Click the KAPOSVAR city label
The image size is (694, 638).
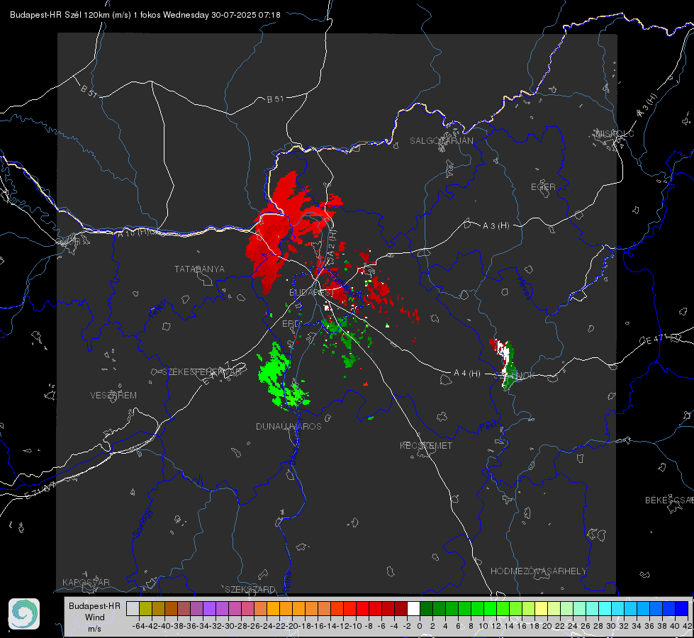coord(86,582)
